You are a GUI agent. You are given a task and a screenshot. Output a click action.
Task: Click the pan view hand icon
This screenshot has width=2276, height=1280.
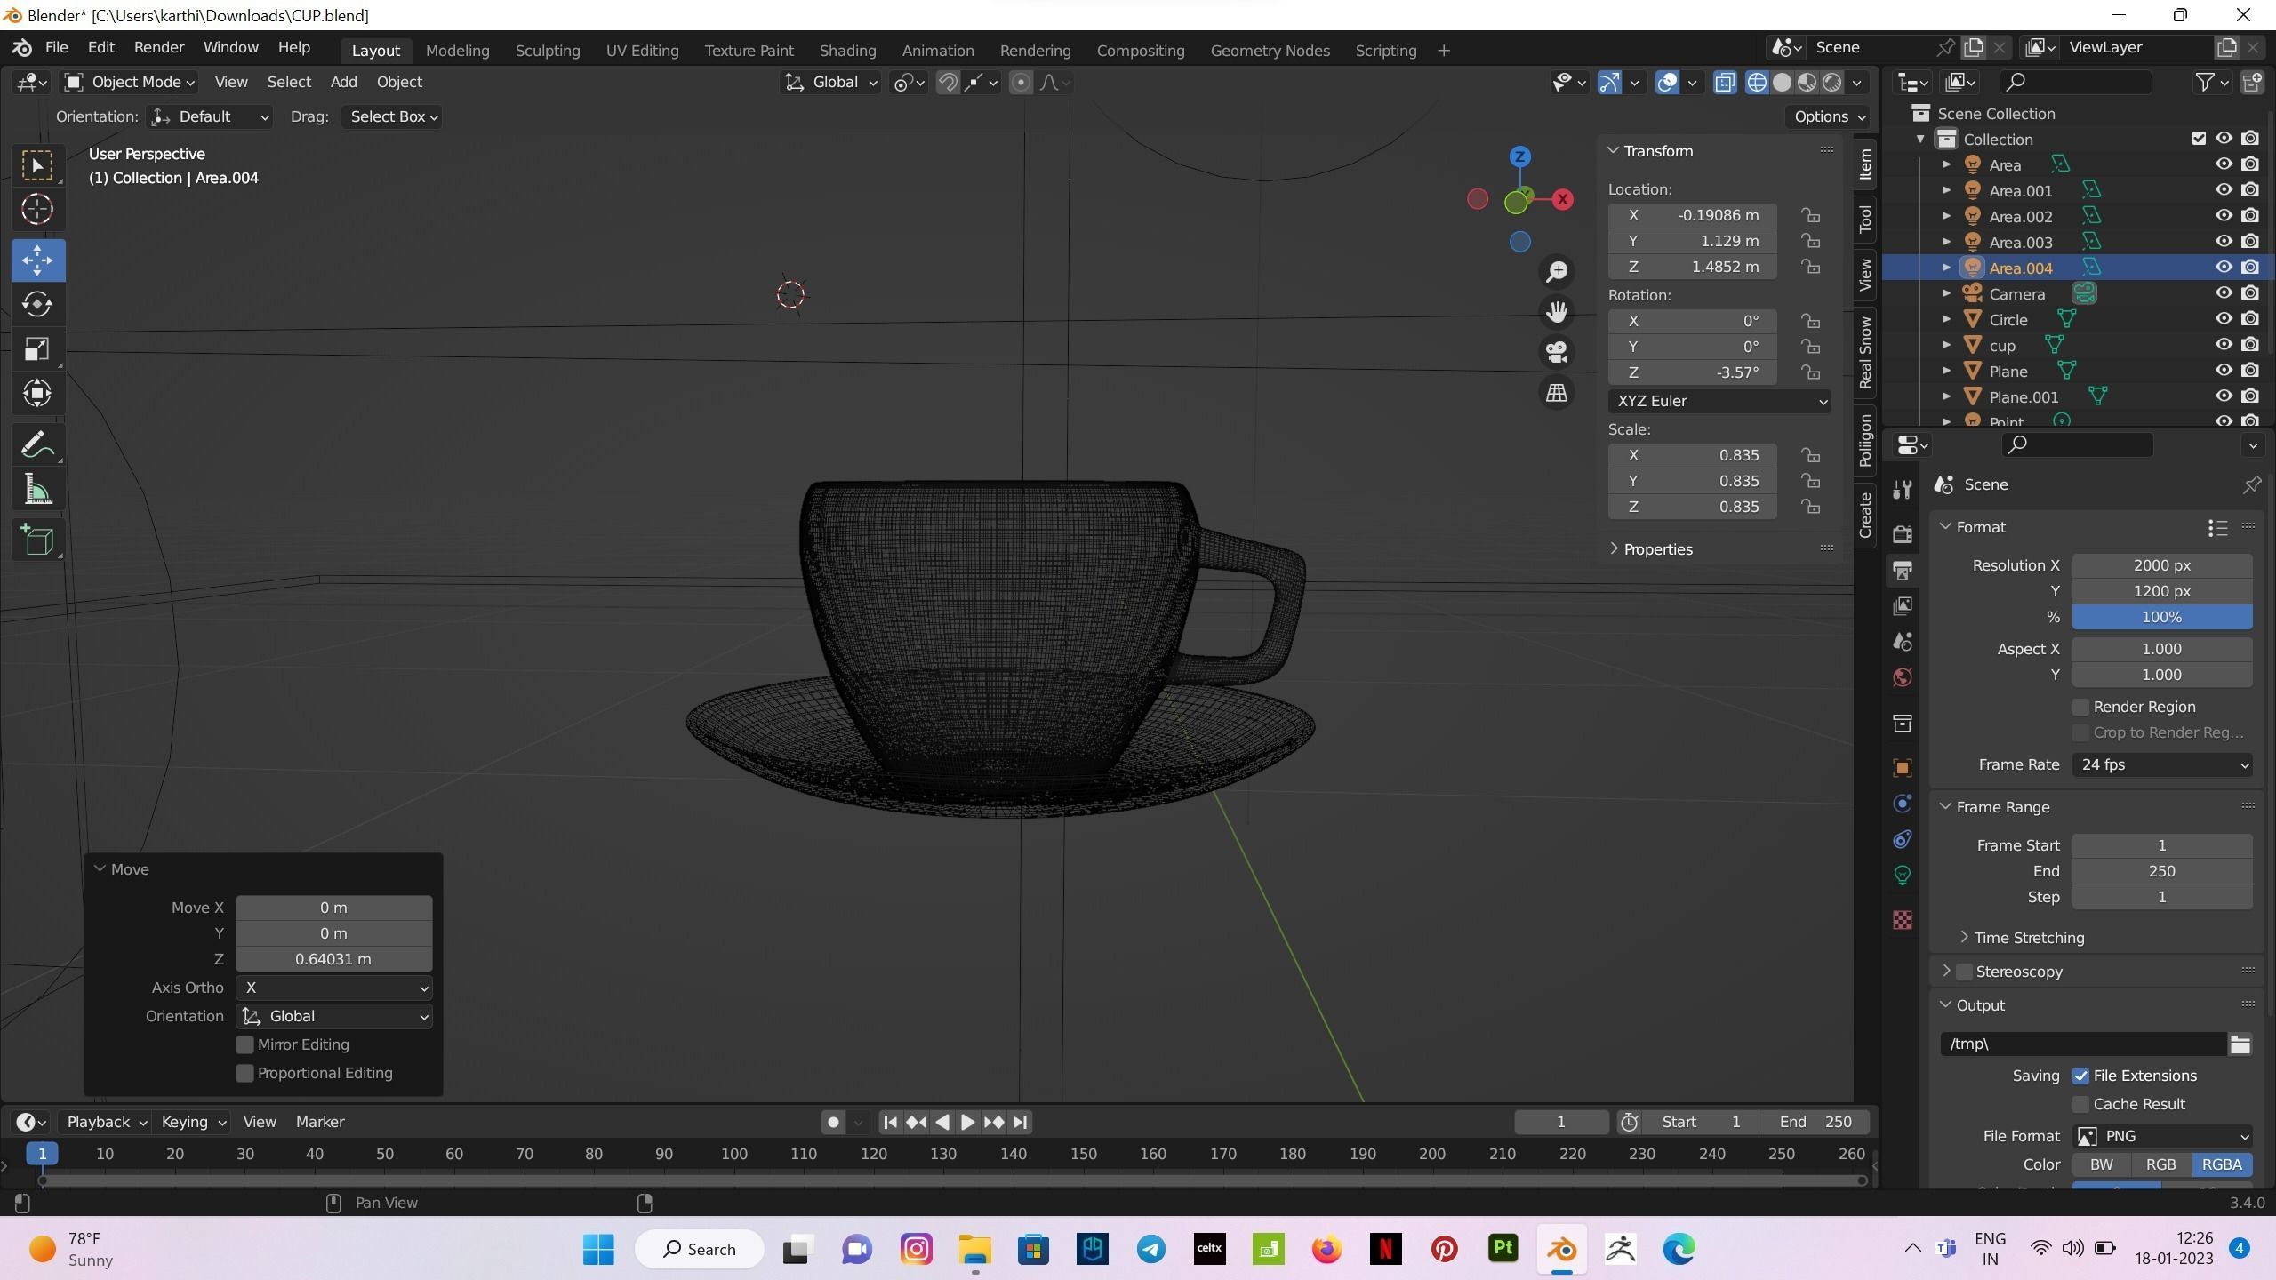coord(1556,312)
